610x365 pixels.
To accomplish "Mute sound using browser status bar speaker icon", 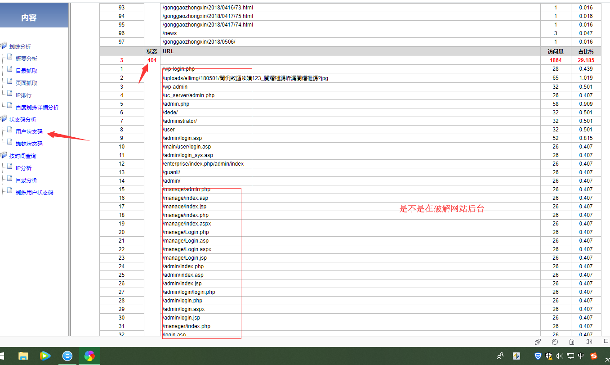I will [x=589, y=342].
